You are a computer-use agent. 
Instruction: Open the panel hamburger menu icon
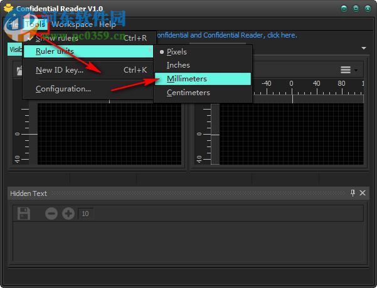(x=346, y=70)
